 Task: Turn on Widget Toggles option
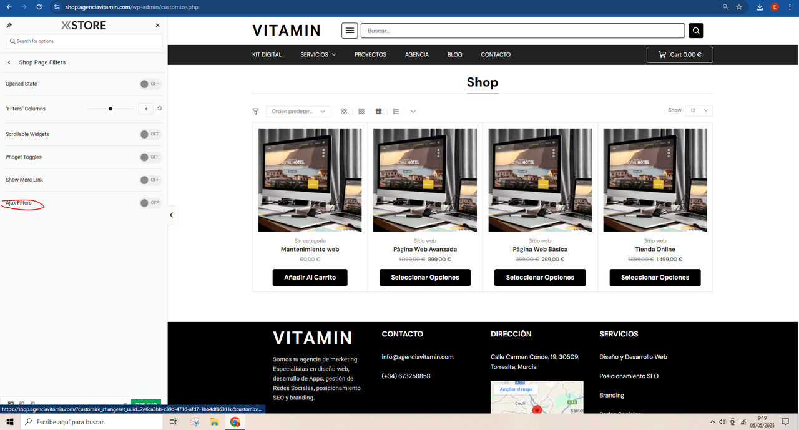150,157
